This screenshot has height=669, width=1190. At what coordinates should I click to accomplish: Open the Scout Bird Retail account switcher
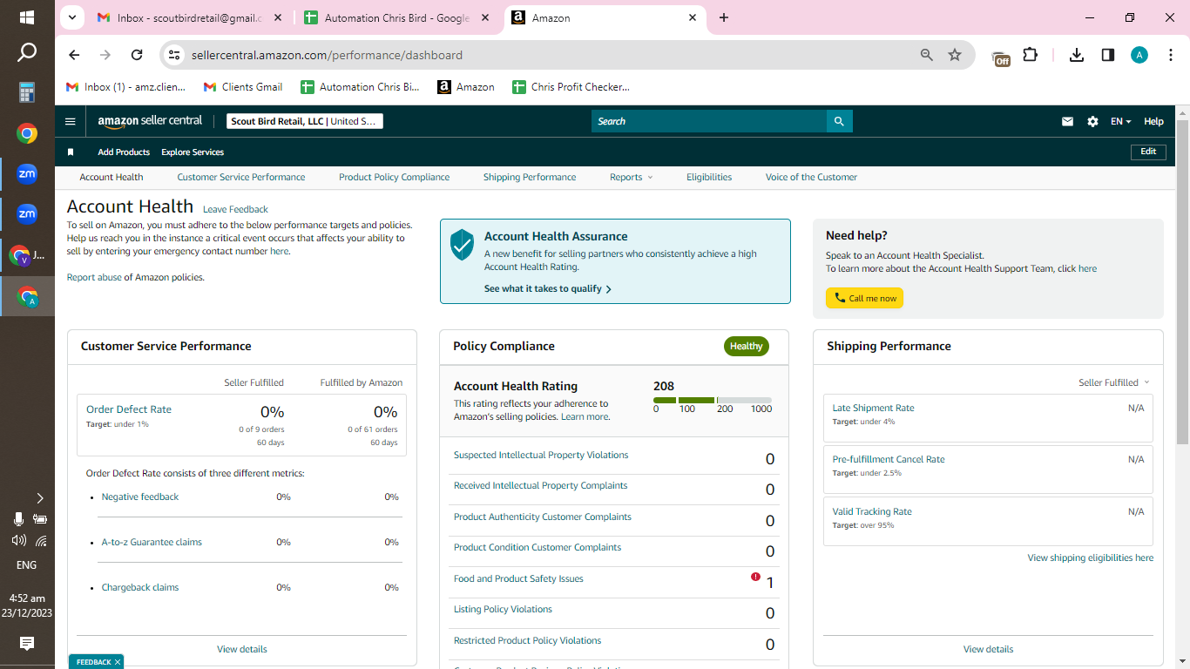(x=305, y=121)
